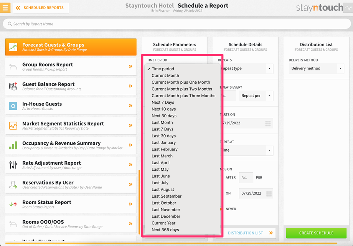Choose Next 7 Days option
The width and height of the screenshot is (353, 246).
coord(182,102)
